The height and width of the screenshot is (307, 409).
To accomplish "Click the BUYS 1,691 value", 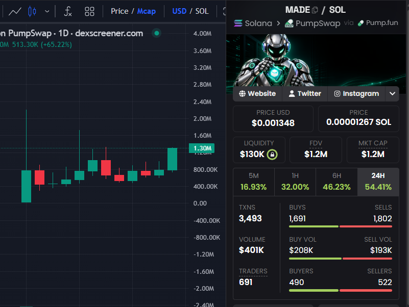I will [x=297, y=219].
